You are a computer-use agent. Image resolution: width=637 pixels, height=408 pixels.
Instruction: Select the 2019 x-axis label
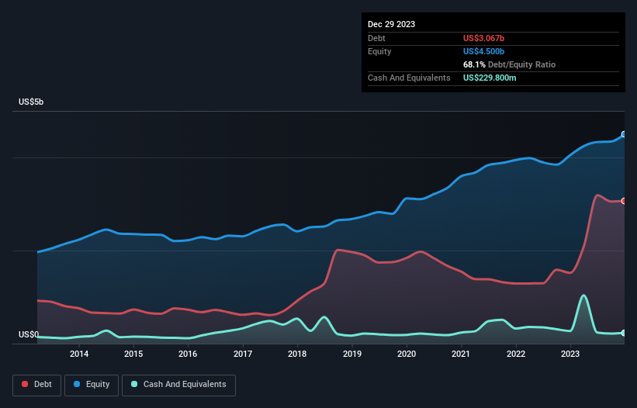point(351,354)
